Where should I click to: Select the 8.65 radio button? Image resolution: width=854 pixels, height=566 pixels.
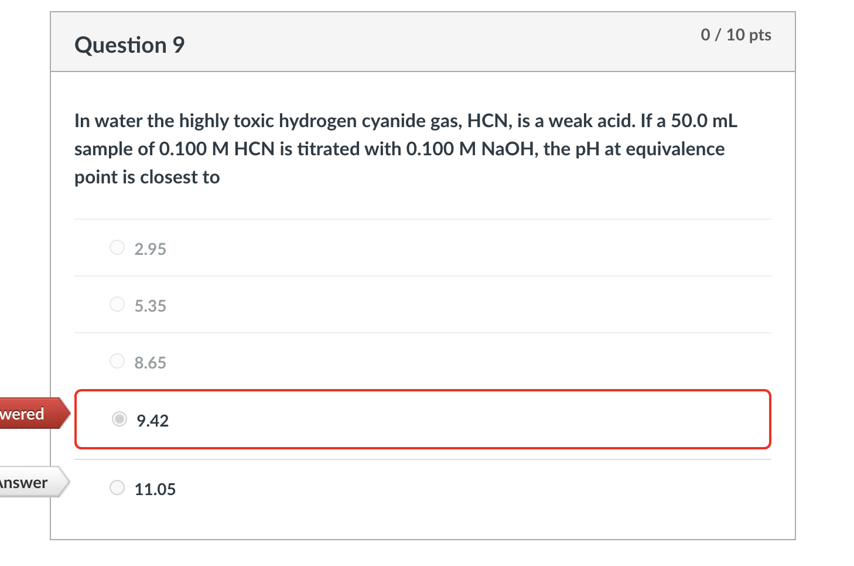point(117,361)
